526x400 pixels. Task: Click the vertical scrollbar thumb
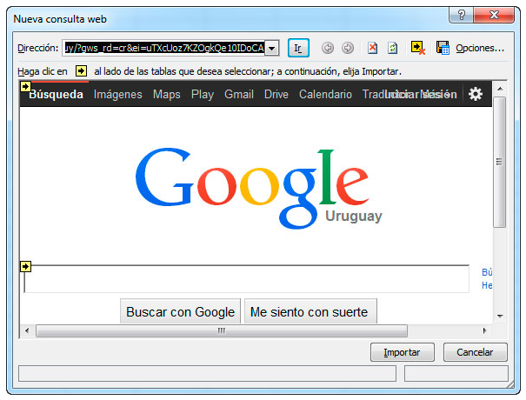tap(500, 162)
